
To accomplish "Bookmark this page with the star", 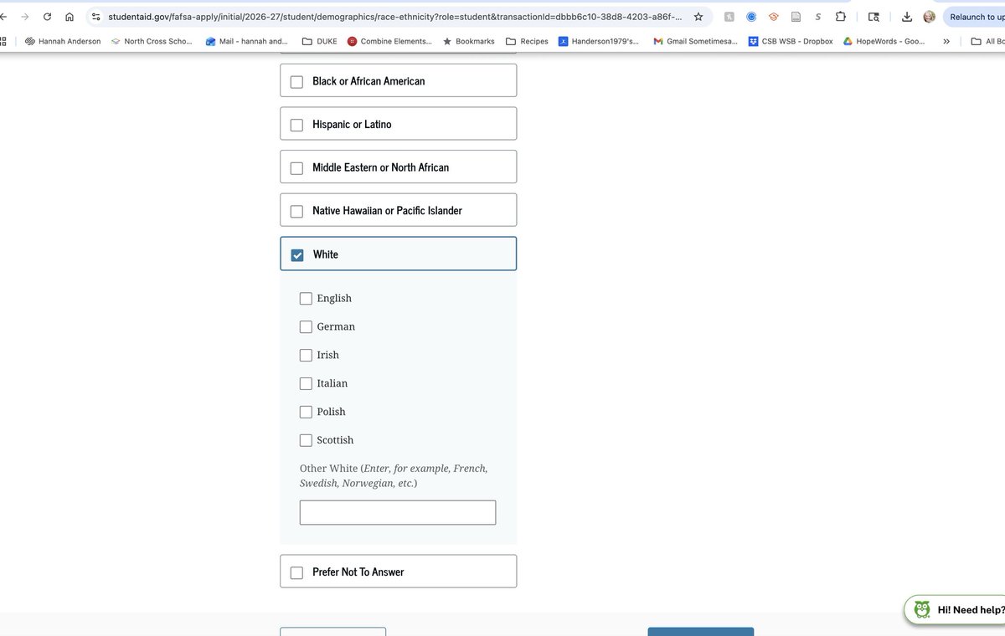I will tap(698, 17).
